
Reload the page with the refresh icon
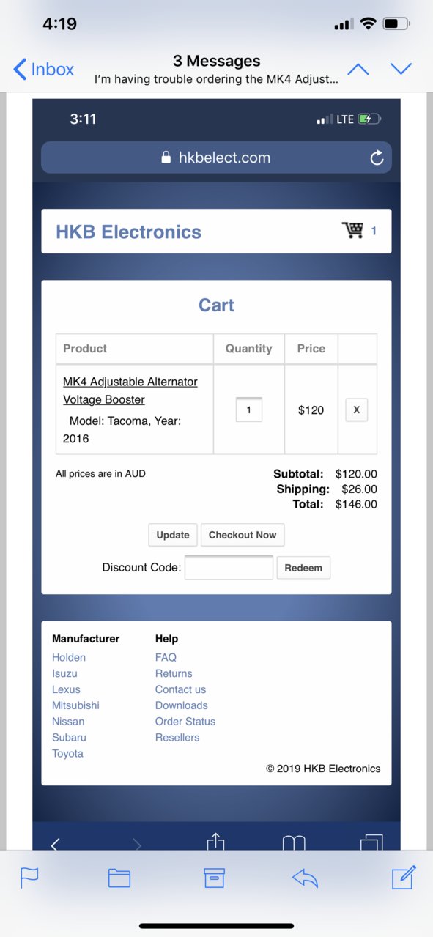[x=377, y=158]
